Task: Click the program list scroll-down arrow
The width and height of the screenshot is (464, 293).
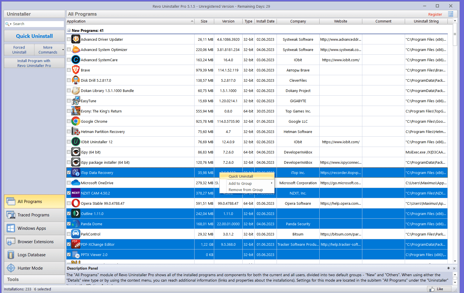Action: [455, 261]
